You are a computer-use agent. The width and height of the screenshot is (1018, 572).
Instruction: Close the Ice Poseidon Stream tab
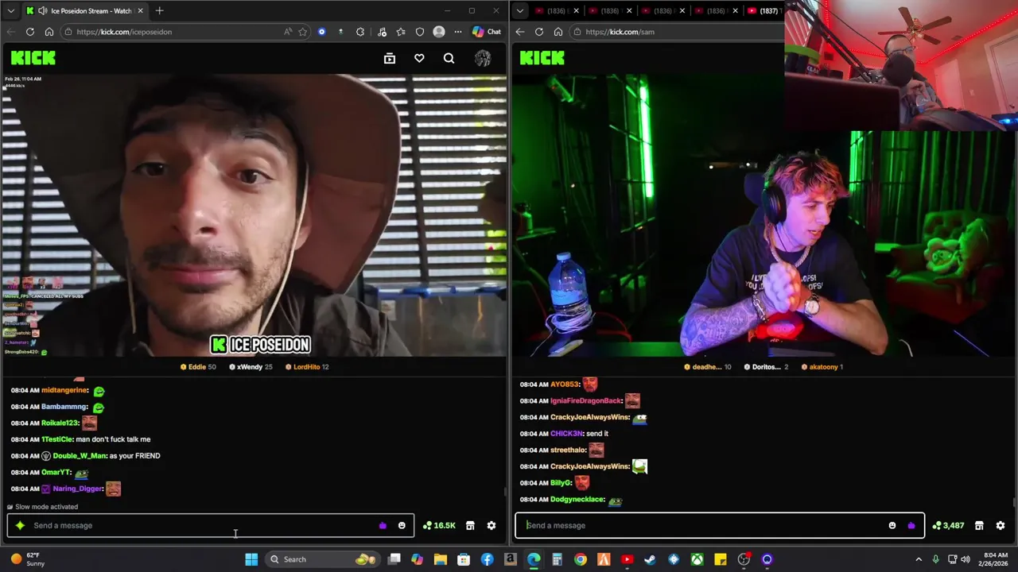click(x=140, y=11)
